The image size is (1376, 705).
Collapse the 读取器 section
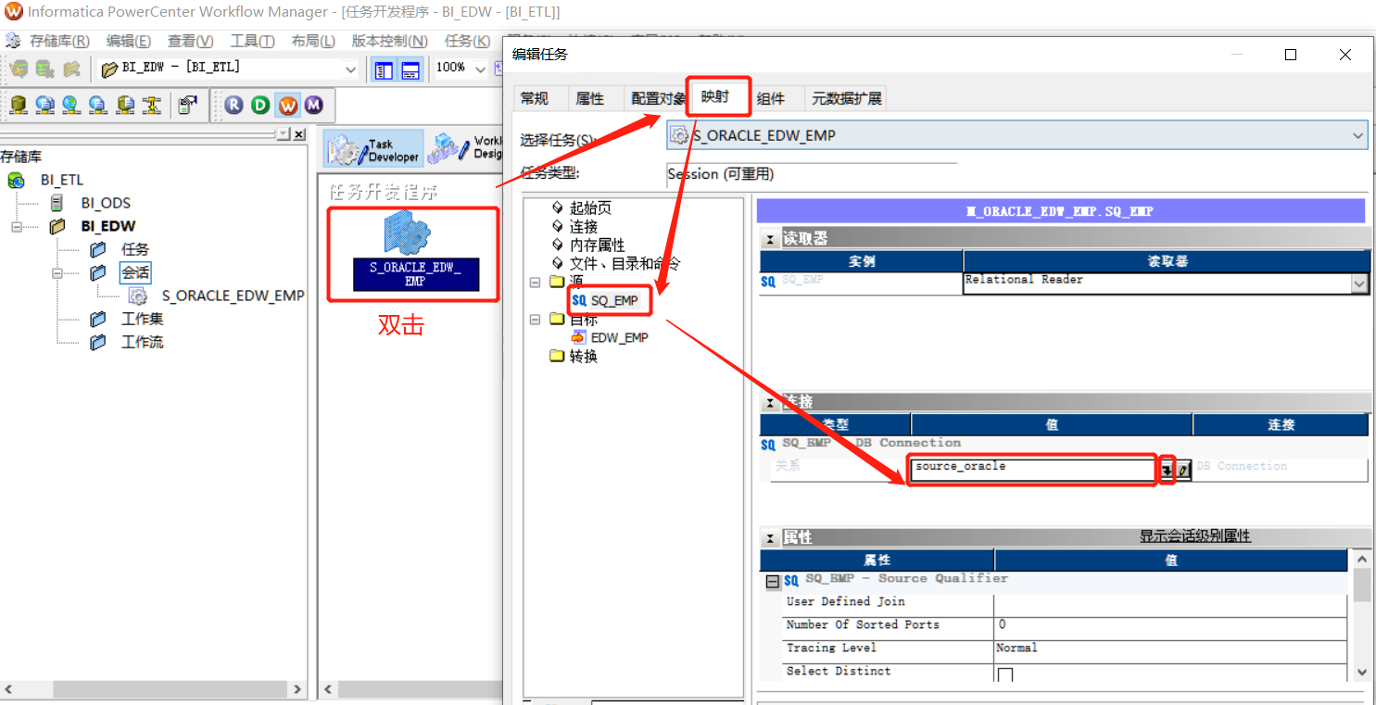pyautogui.click(x=770, y=239)
